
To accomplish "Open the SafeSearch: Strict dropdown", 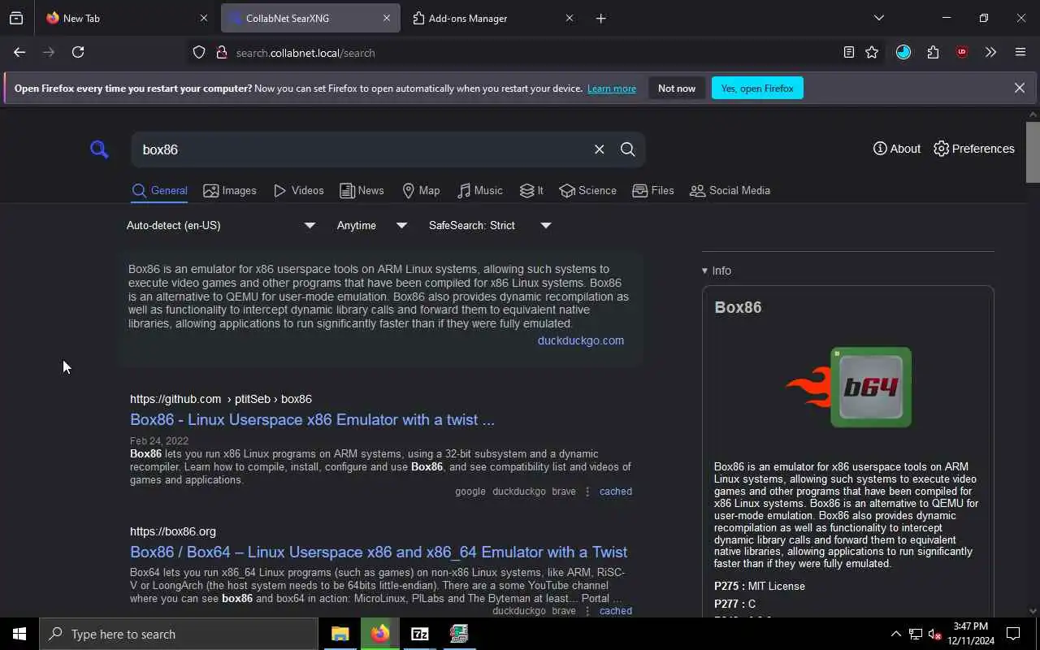I will pyautogui.click(x=490, y=225).
